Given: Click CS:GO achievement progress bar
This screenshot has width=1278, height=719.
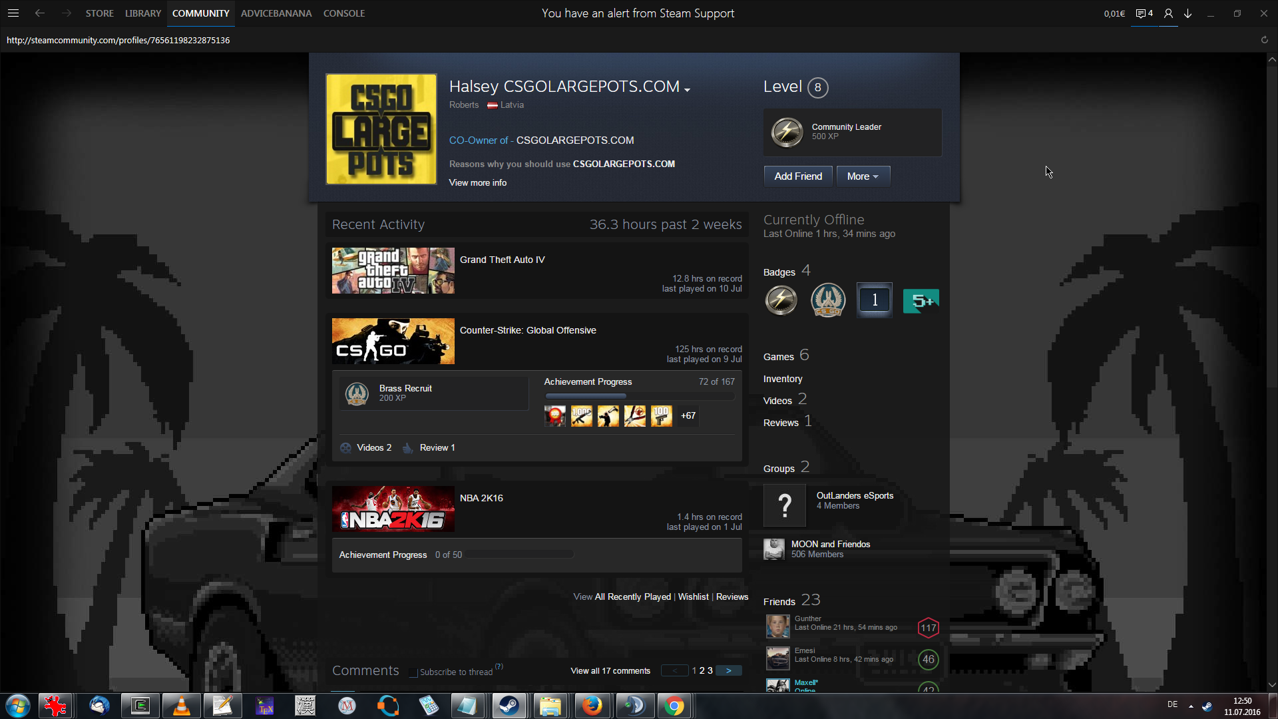Looking at the screenshot, I should click(639, 396).
